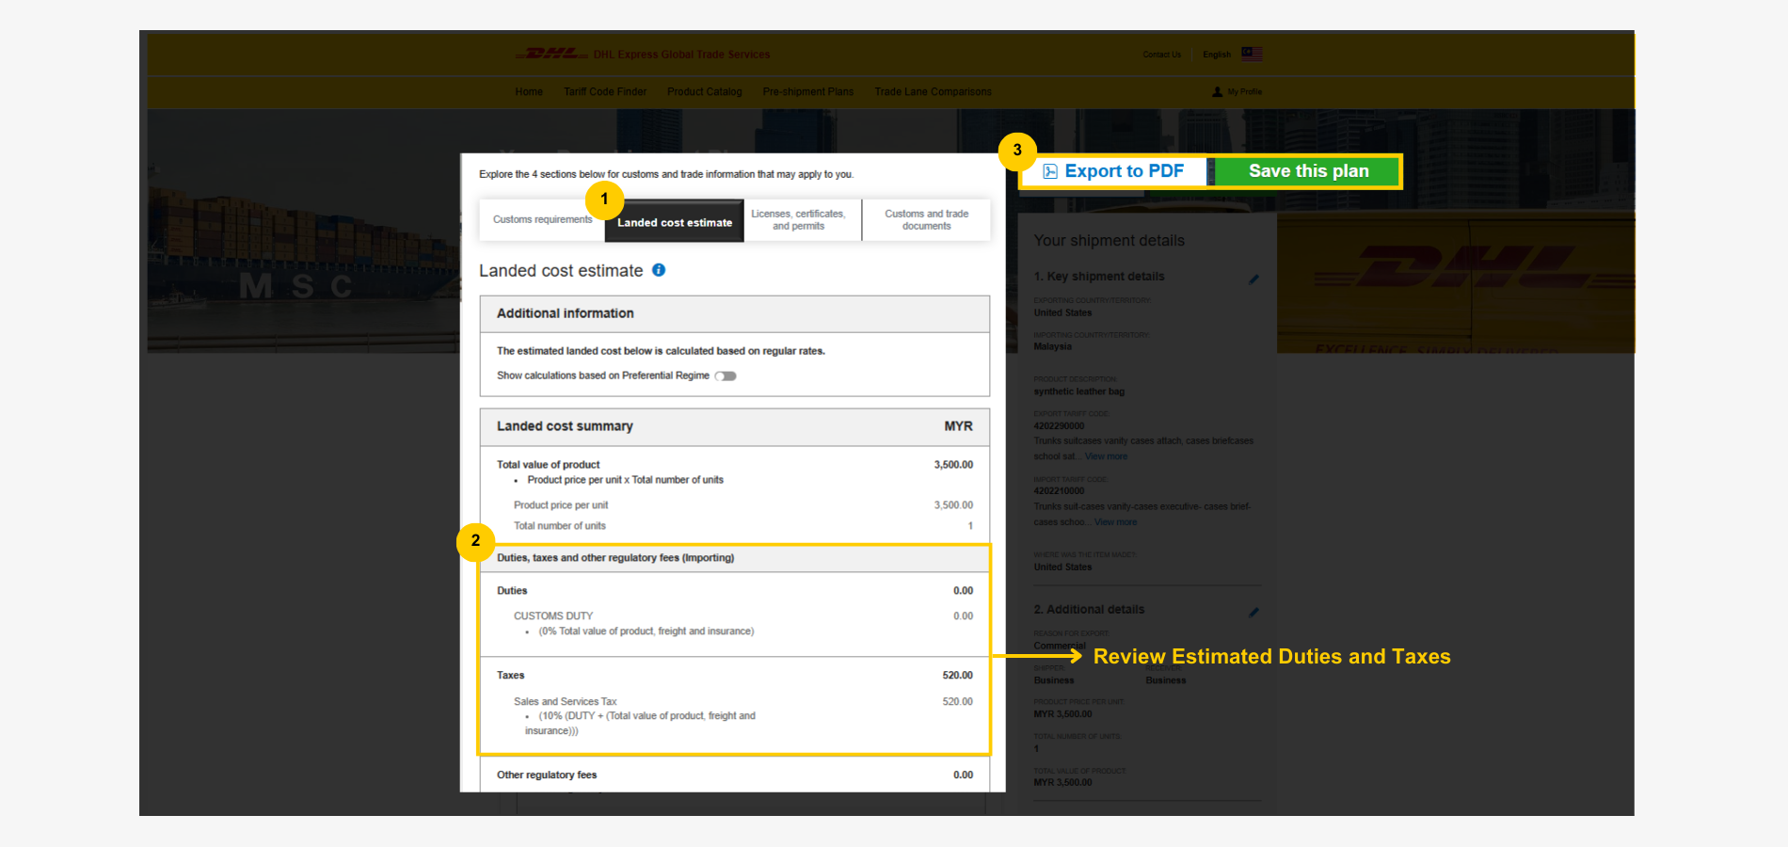
Task: Open the My Profile user icon
Action: pos(1217,92)
